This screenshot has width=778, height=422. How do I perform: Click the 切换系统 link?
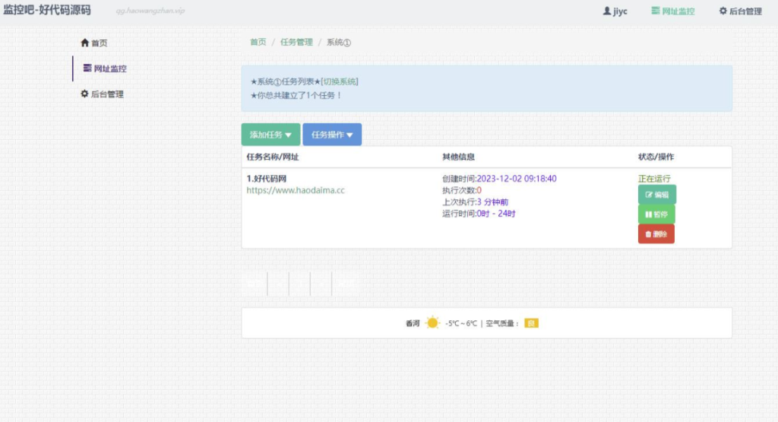(x=340, y=81)
